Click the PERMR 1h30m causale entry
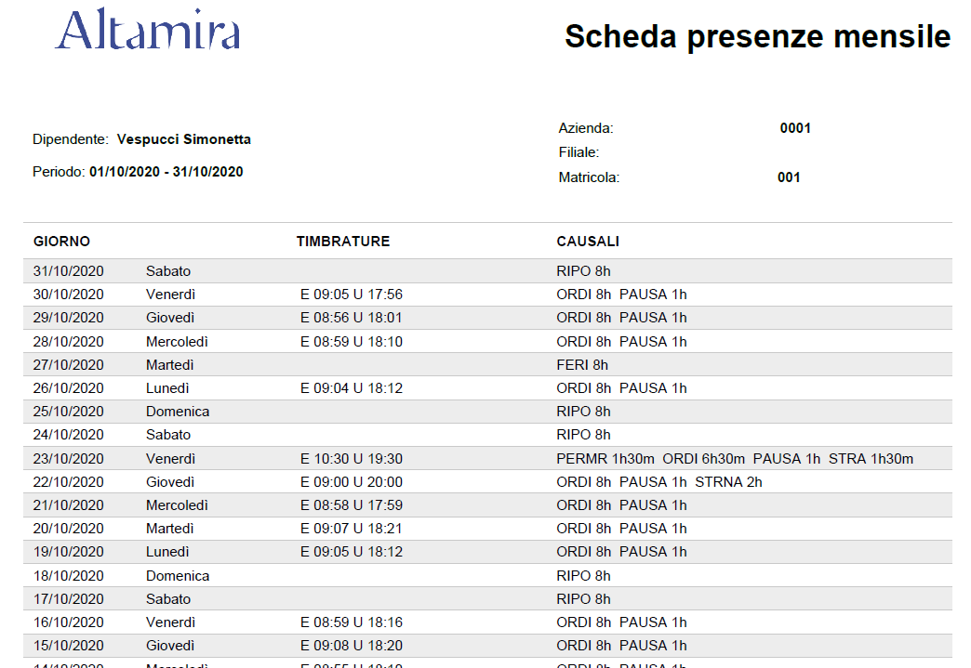This screenshot has height=668, width=971. (590, 458)
